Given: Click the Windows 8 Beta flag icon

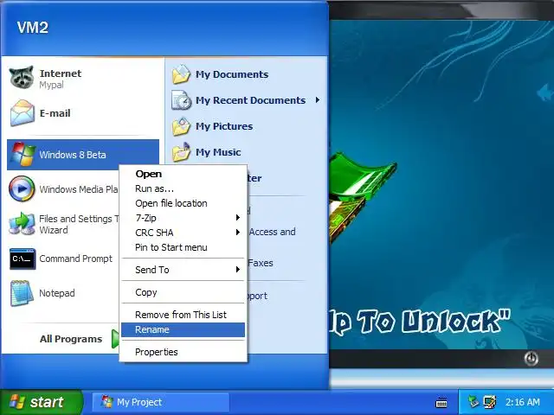Looking at the screenshot, I should click(23, 154).
